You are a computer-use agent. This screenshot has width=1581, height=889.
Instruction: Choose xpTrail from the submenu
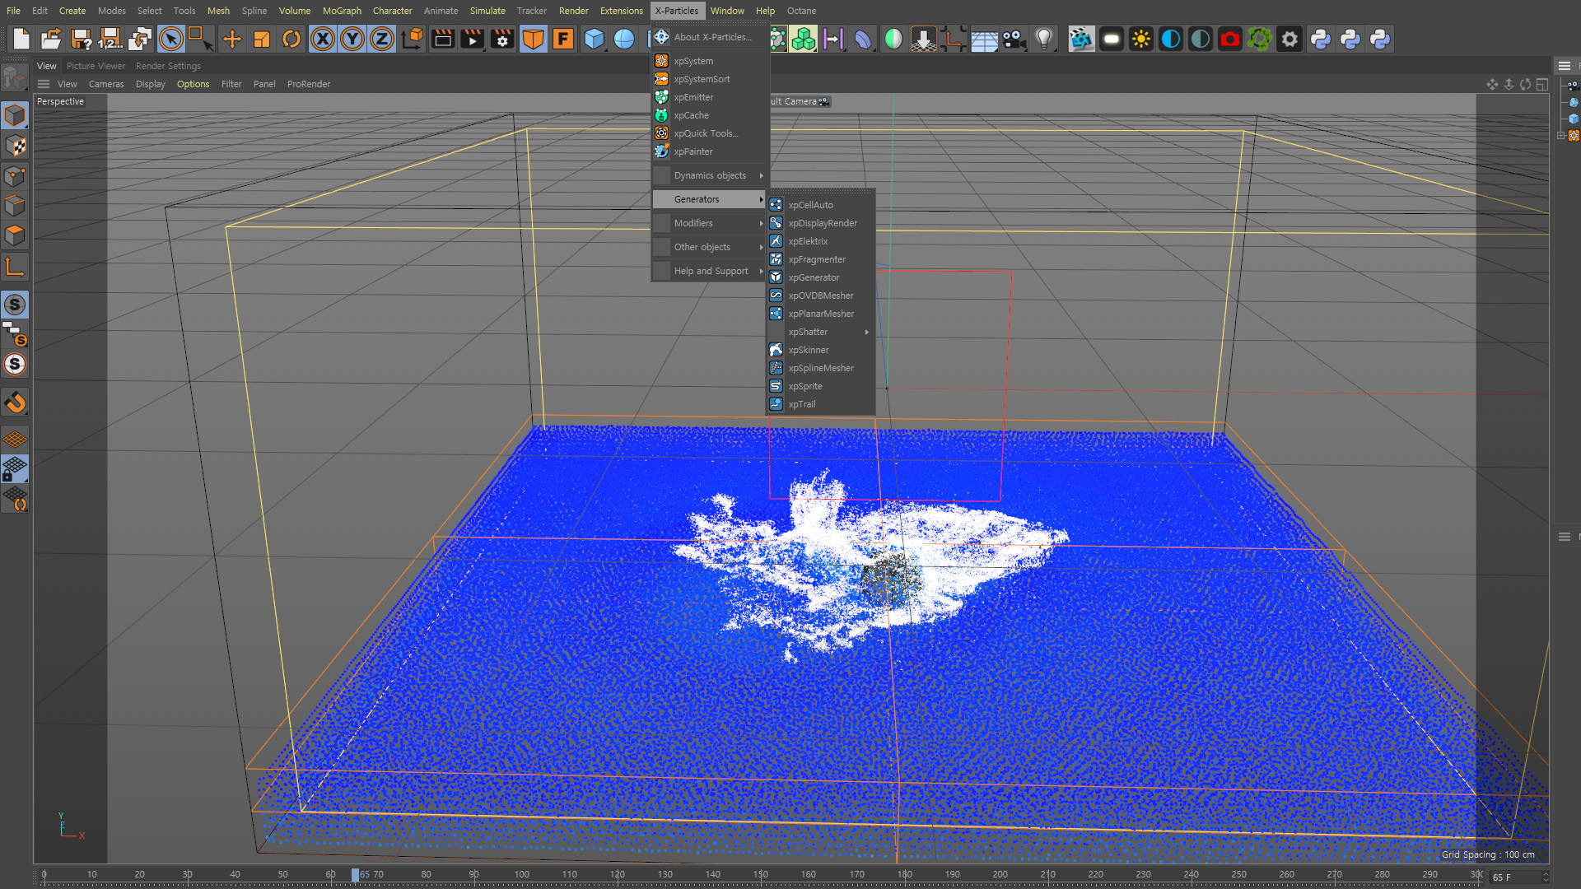(820, 404)
